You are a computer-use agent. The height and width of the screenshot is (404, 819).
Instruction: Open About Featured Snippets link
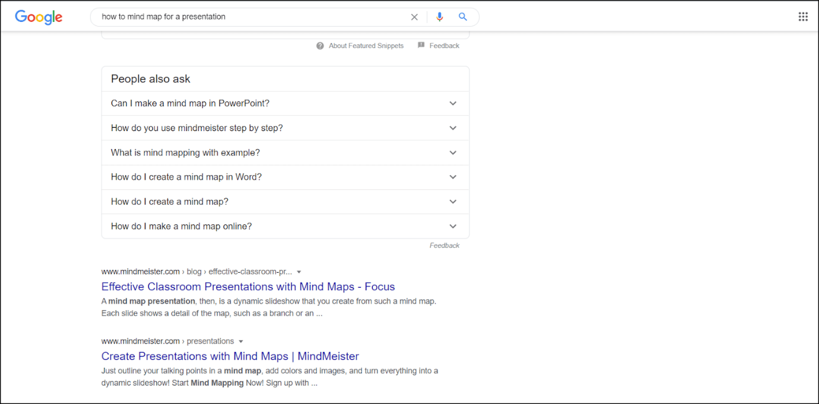point(366,46)
